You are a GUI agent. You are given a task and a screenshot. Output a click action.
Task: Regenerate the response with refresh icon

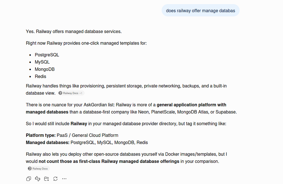point(55,179)
